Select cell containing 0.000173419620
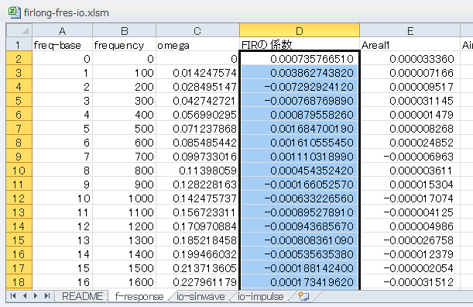The image size is (473, 307). [300, 282]
